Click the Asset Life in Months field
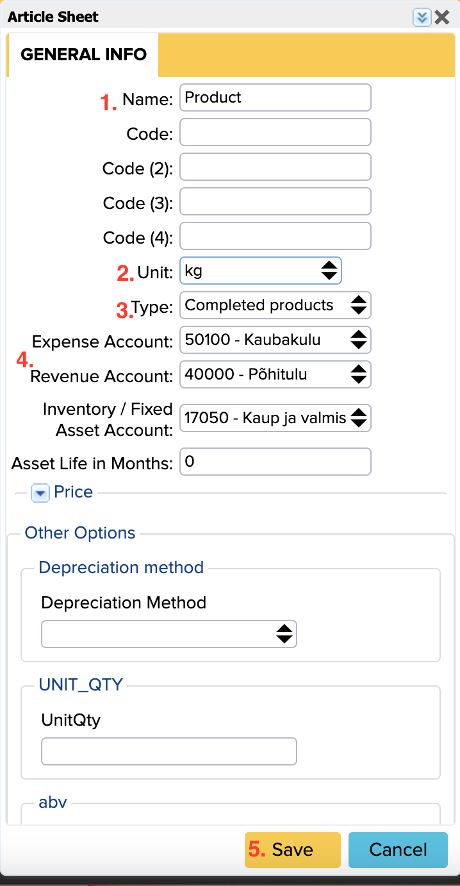This screenshot has height=886, width=460. point(275,462)
